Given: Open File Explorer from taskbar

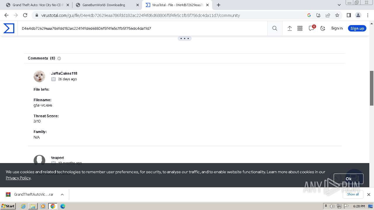Looking at the screenshot, I should [x=33, y=206].
